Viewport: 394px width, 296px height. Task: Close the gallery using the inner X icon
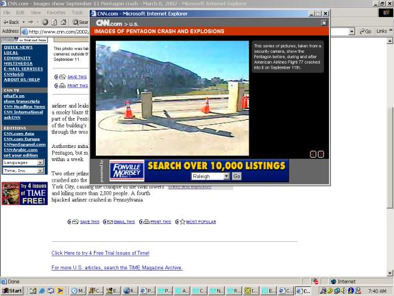[x=324, y=23]
